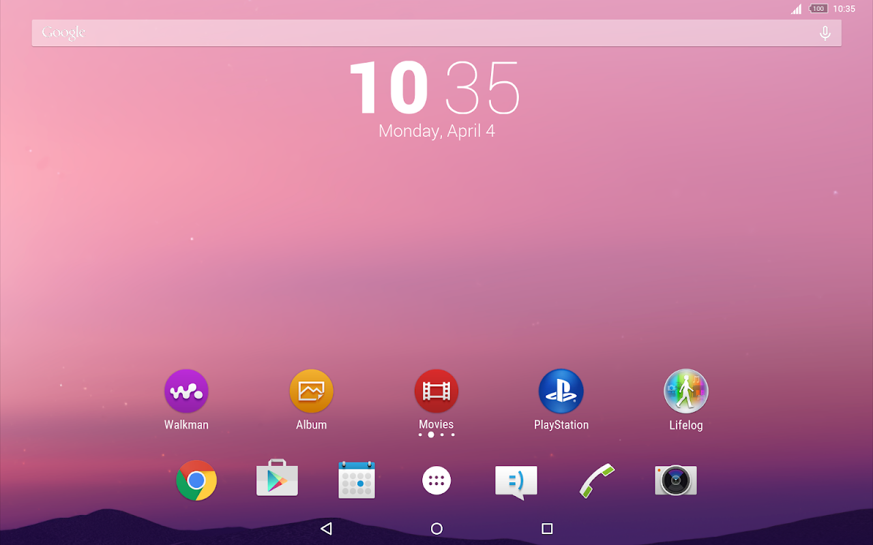
Task: Tap the status bar time 10:35
Action: pos(844,9)
